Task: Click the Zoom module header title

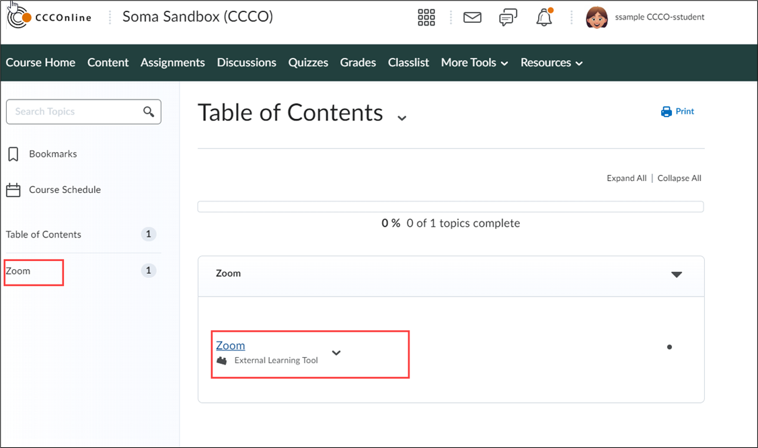Action: 228,274
